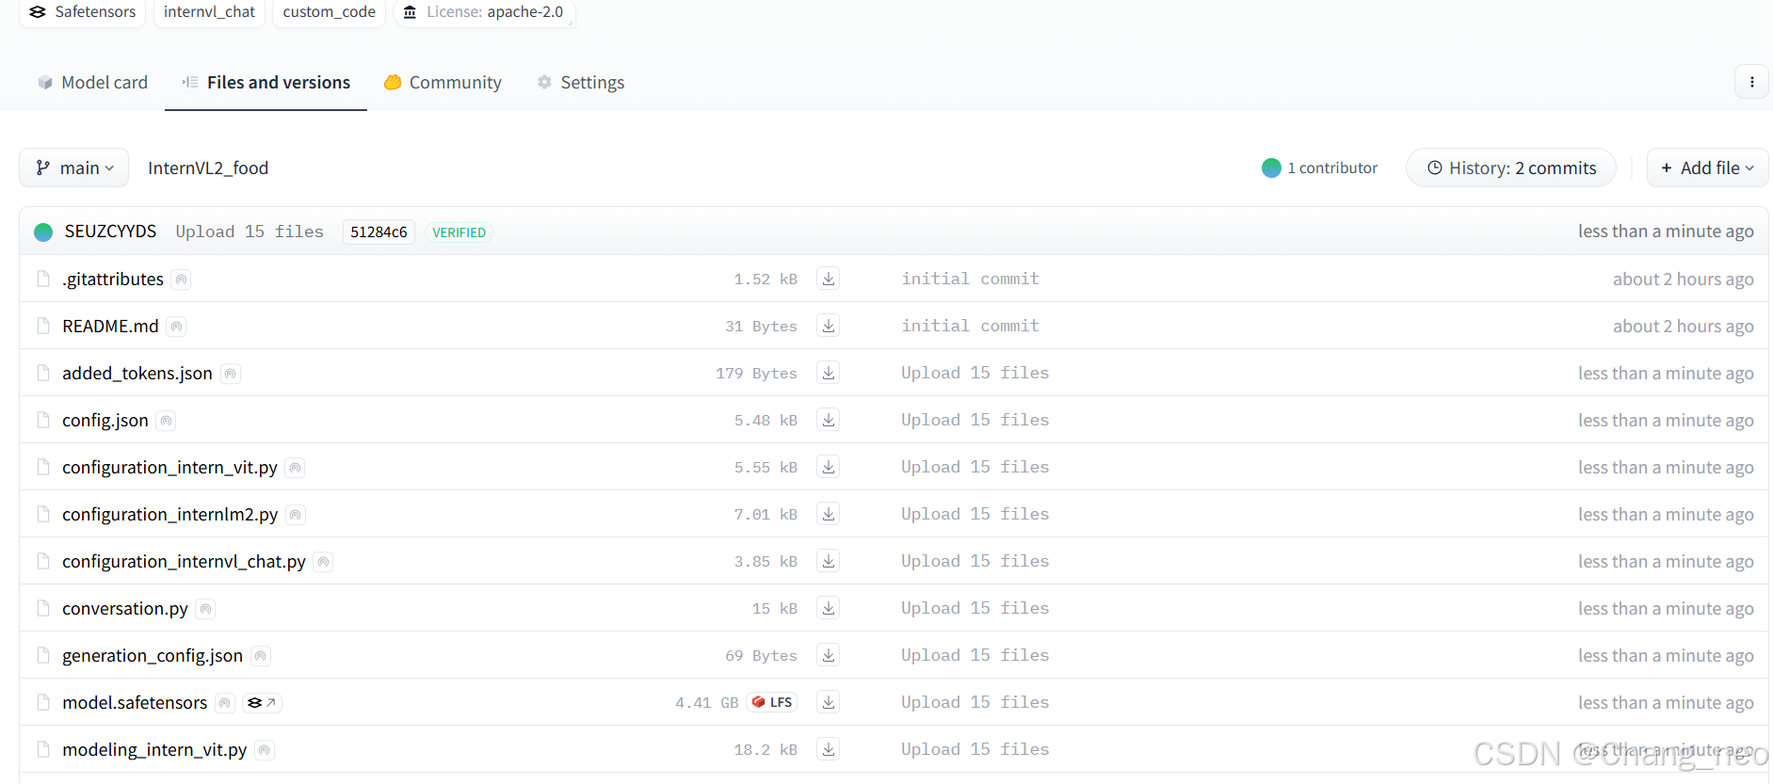Open latest commit message Upload 15 files

pos(250,232)
